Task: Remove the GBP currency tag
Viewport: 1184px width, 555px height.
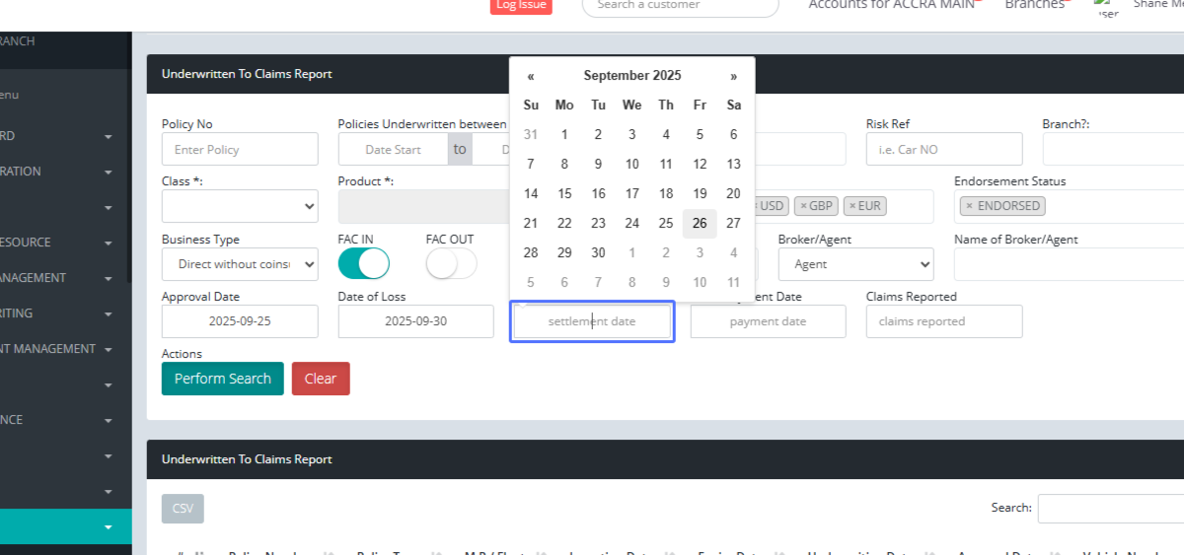Action: pos(803,206)
